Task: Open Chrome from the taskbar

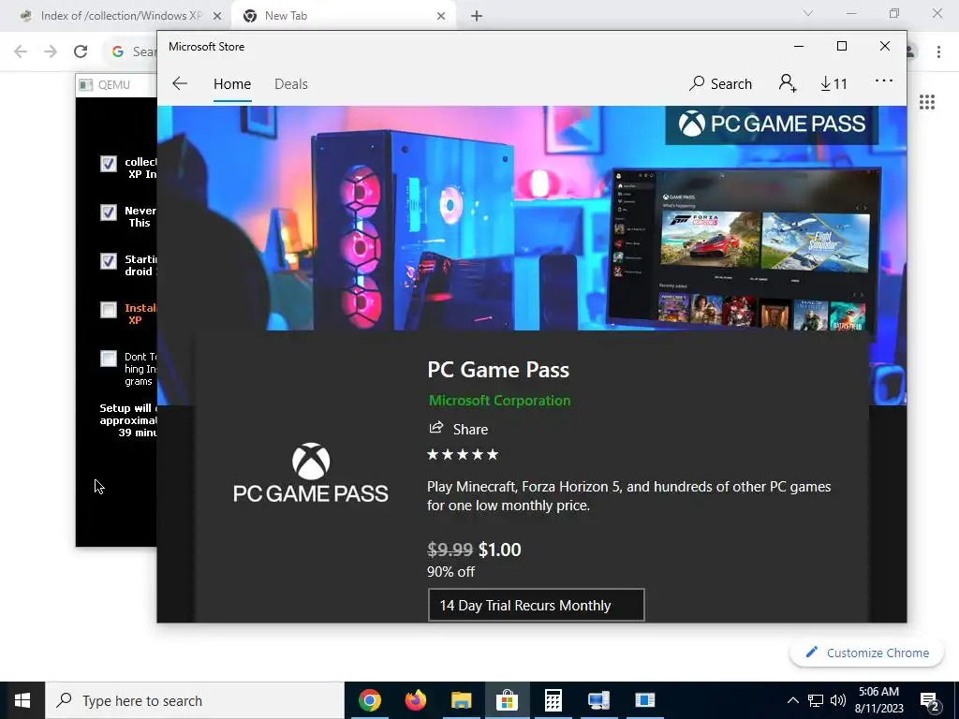Action: (x=369, y=700)
